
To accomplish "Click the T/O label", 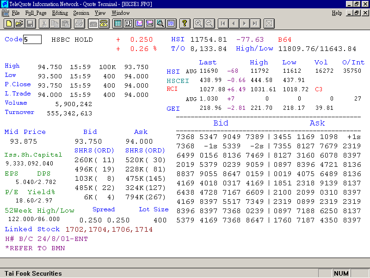I will [178, 49].
